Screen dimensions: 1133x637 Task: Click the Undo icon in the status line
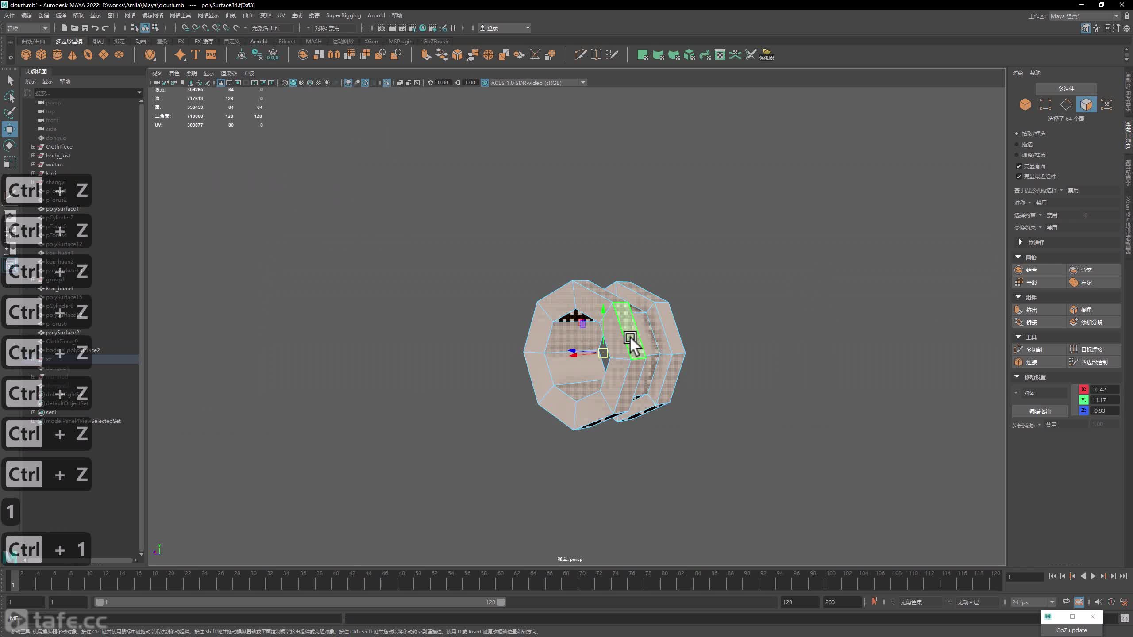point(95,28)
